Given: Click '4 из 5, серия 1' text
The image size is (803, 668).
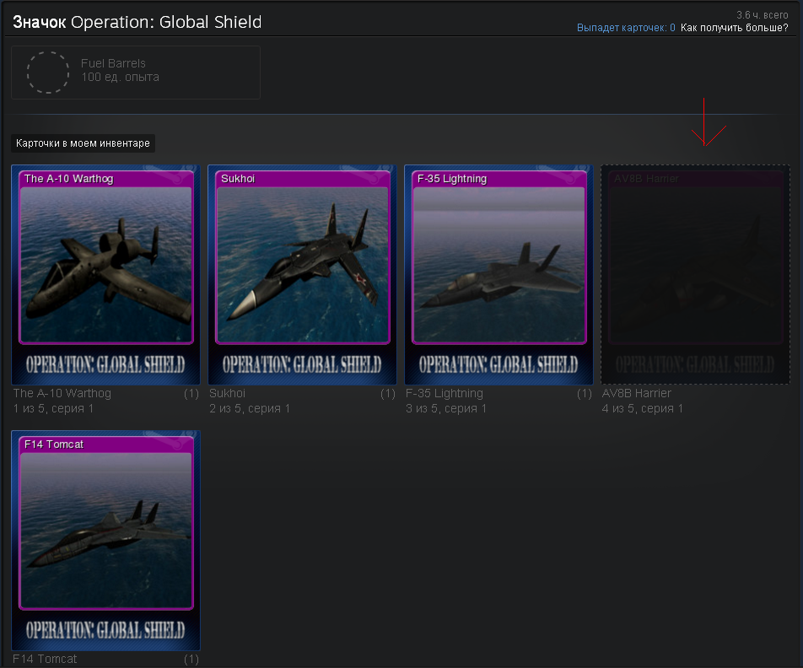Looking at the screenshot, I should click(643, 408).
